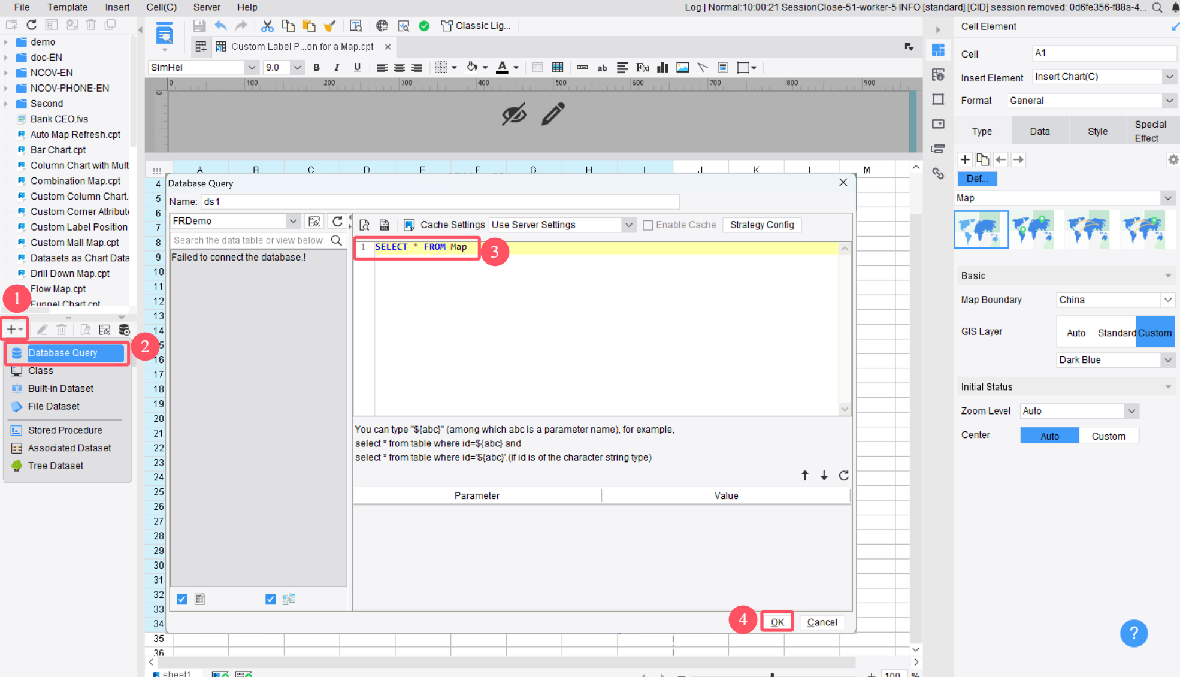The width and height of the screenshot is (1180, 677).
Task: Uncheck the view checkbox under table list
Action: pos(271,599)
